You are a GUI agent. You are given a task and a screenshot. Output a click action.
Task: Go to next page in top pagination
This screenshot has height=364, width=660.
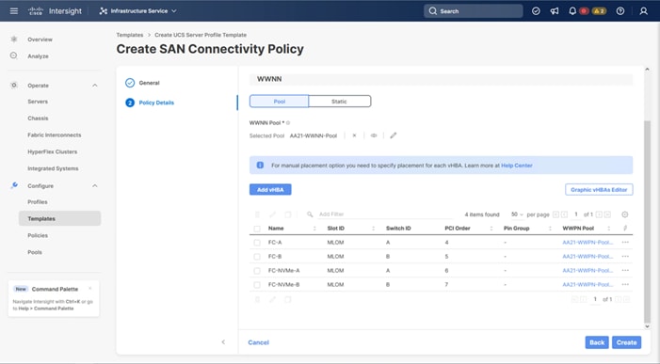tap(599, 214)
